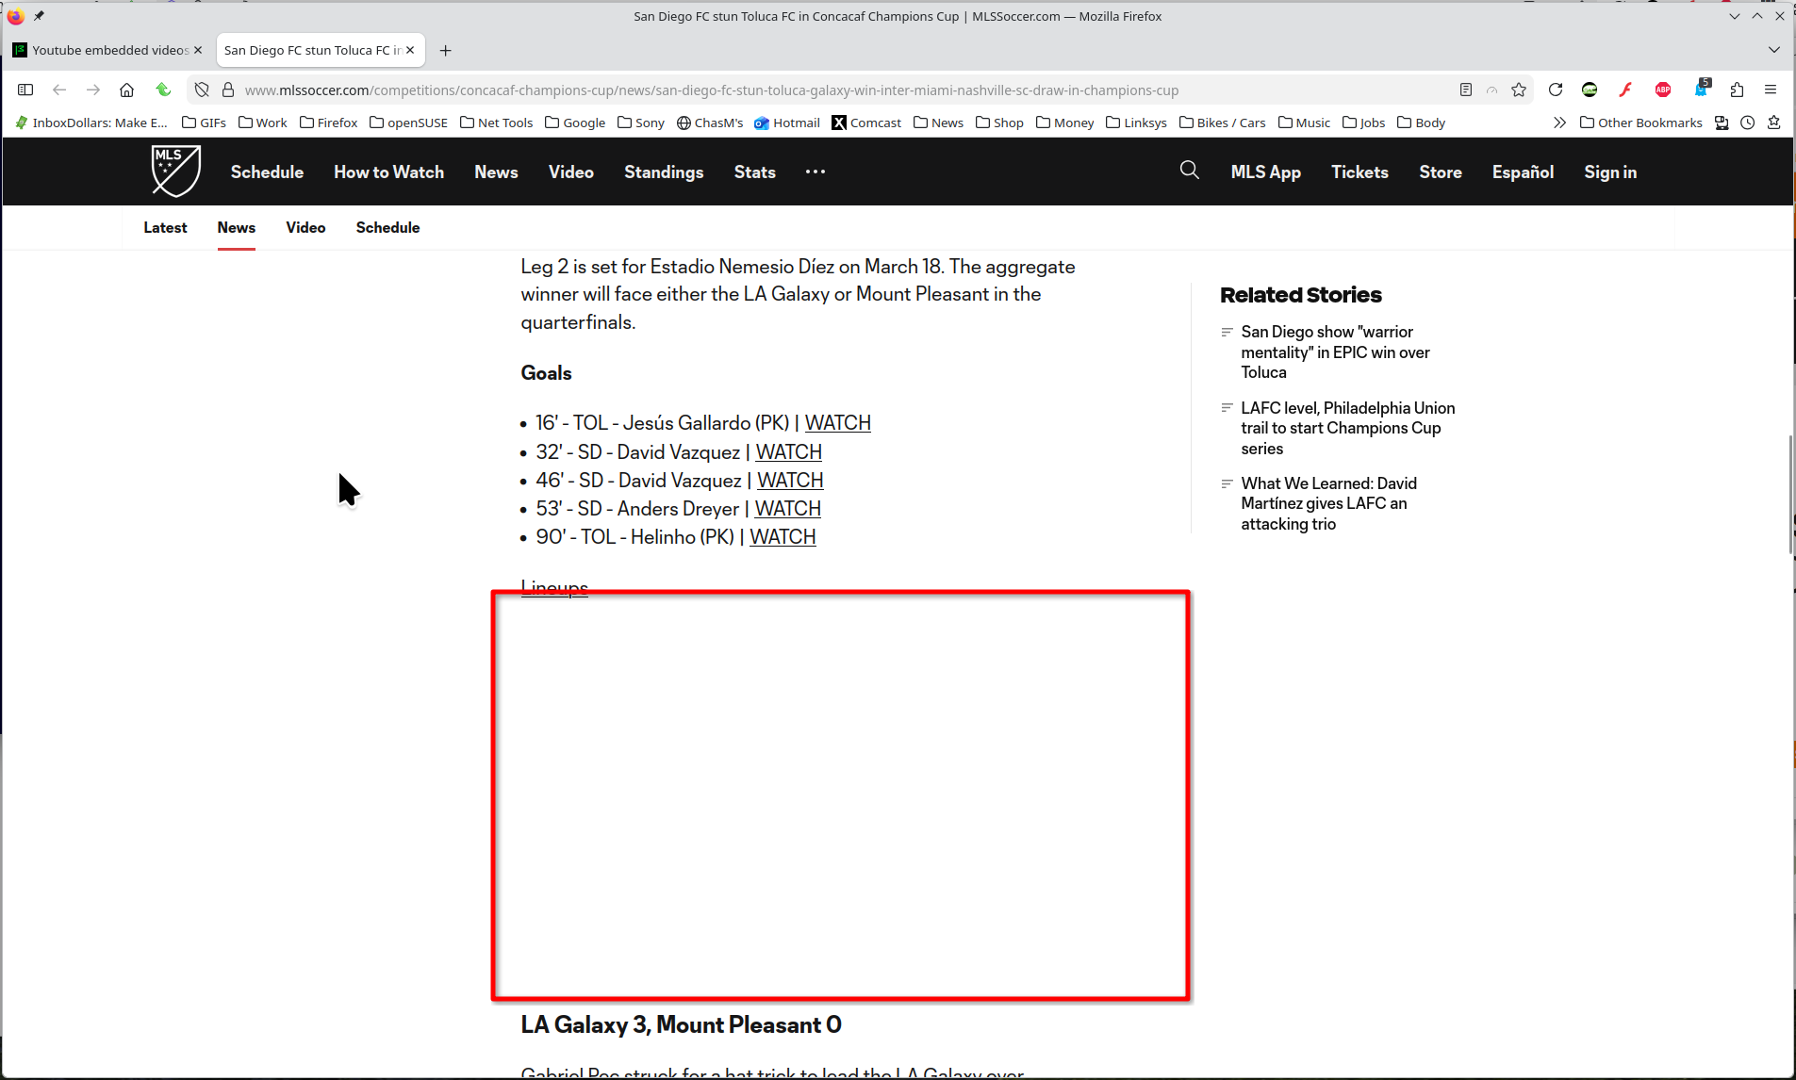Expand Work bookmarks folder
The height and width of the screenshot is (1080, 1796).
click(263, 123)
